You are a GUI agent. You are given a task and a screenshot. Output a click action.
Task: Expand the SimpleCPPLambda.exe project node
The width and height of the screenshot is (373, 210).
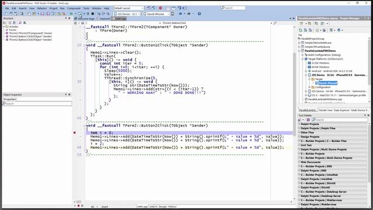point(299,47)
